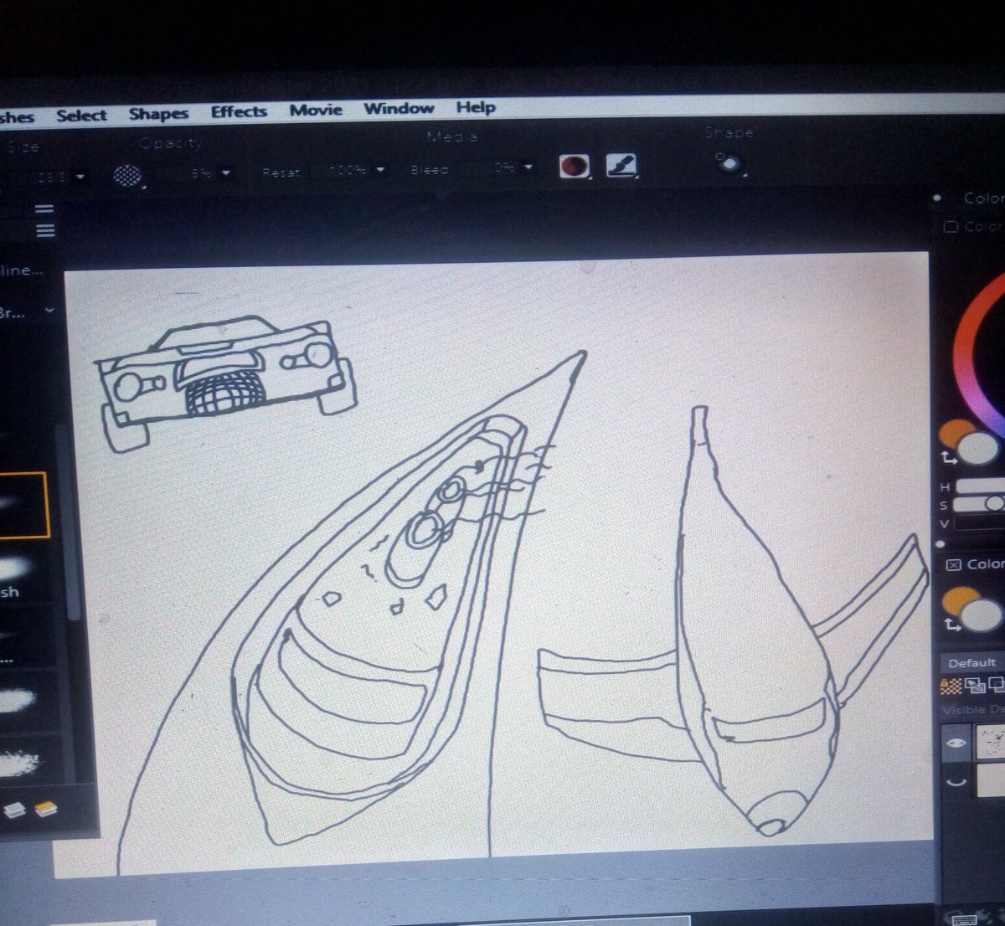Expand the Resat value dropdown arrow
This screenshot has height=926, width=1005.
(380, 170)
